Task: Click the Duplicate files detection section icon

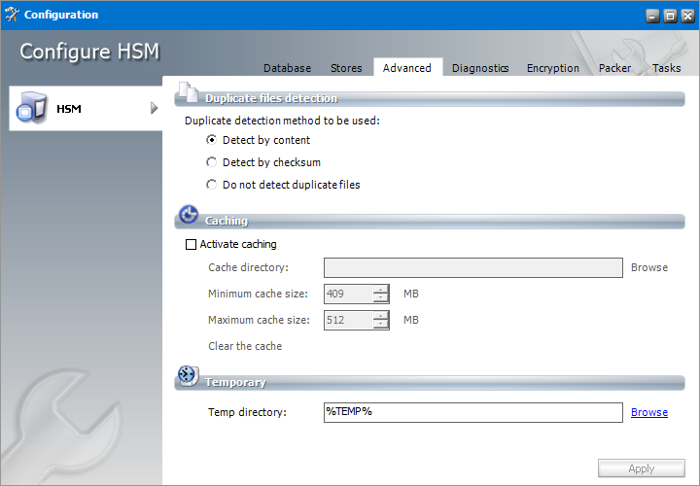Action: click(189, 92)
